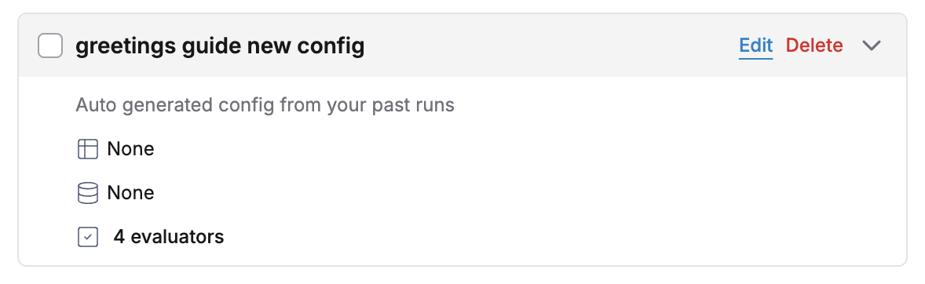925x284 pixels.
Task: Click the number 4 in evaluators row
Action: [x=119, y=237]
